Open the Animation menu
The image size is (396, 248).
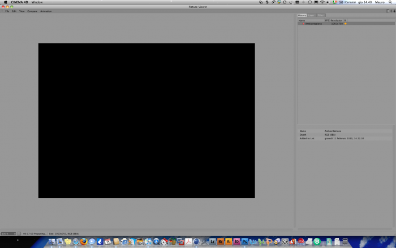46,11
